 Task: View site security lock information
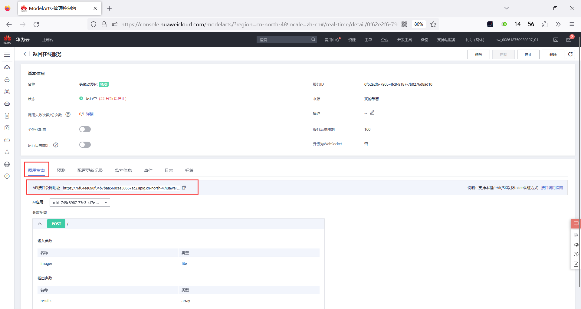[104, 24]
